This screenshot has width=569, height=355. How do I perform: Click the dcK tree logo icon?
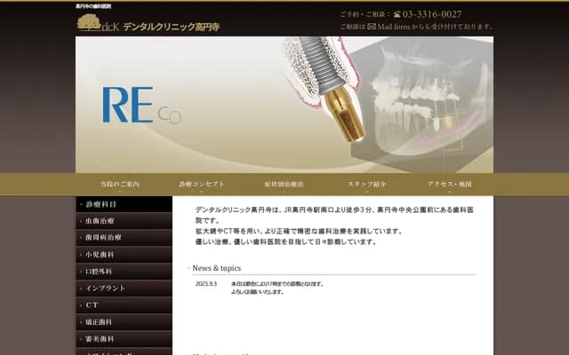click(89, 24)
